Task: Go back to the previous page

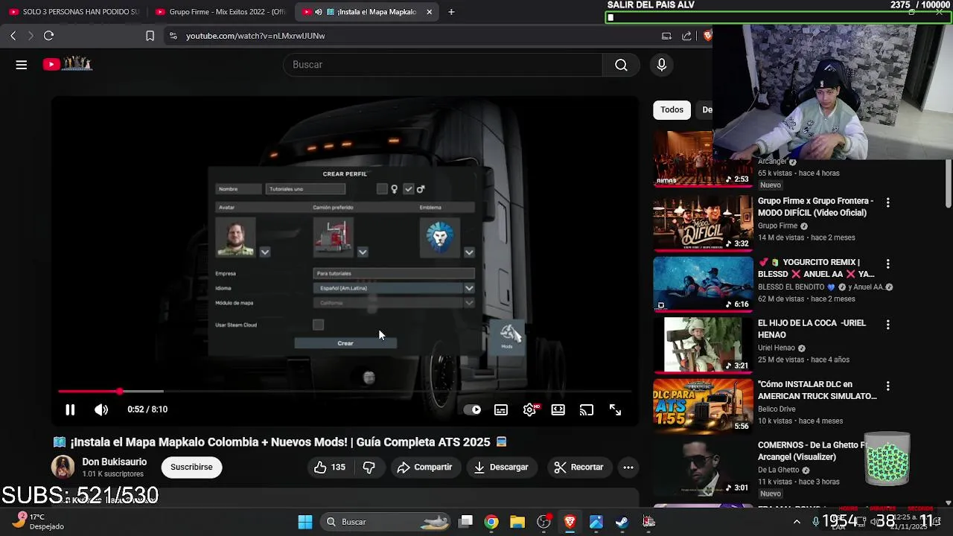Action: point(13,36)
